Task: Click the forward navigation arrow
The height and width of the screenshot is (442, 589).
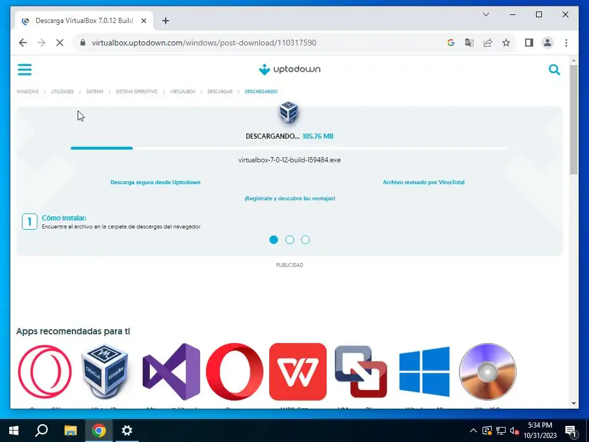Action: (41, 43)
